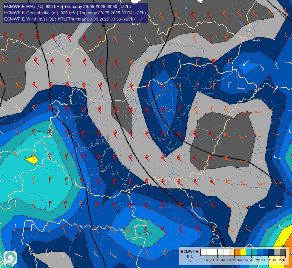Click the legend tick label 10
Viewport: 292px width, 268px height.
tap(206, 260)
